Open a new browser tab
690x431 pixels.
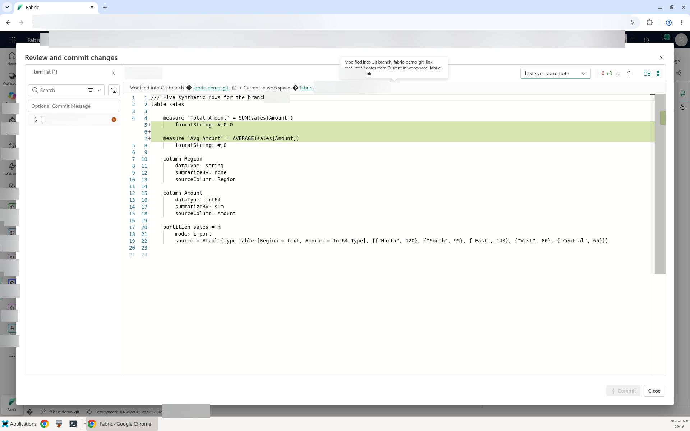point(105,7)
